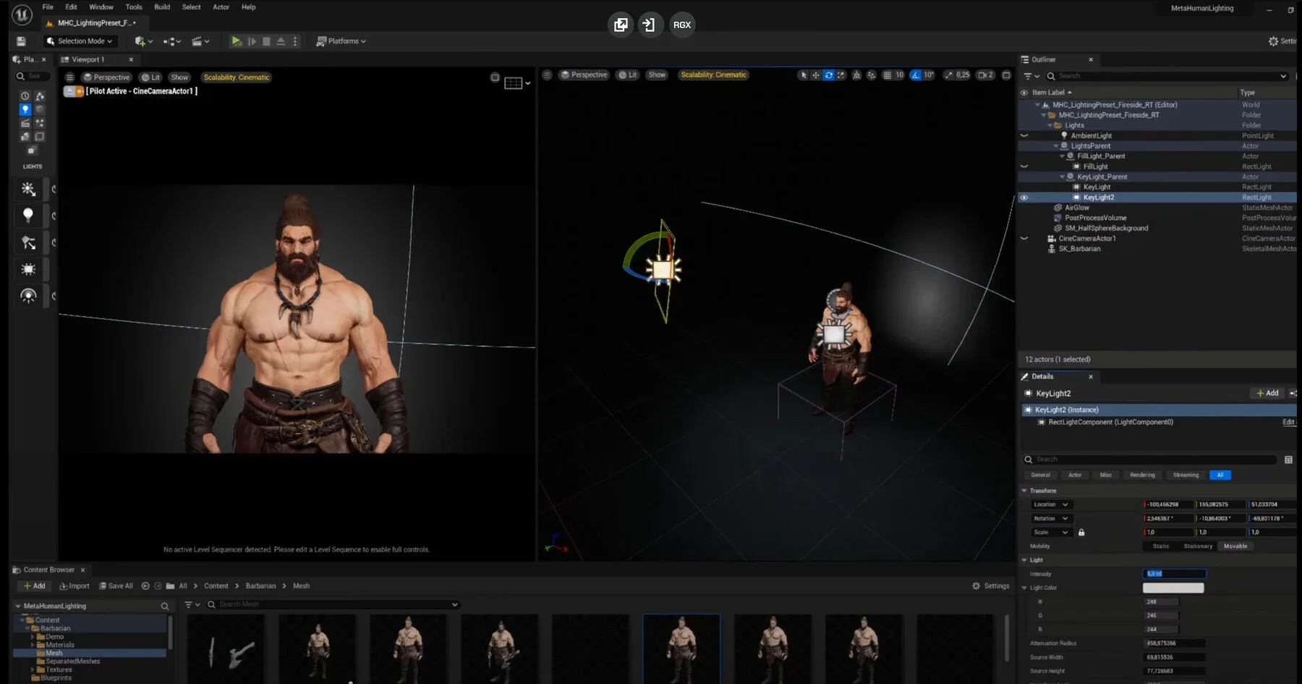
Task: Open viewport layout grid dropdown
Action: click(517, 83)
